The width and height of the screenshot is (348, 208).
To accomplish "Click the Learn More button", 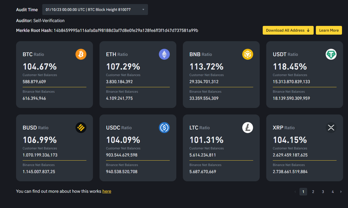I will coord(329,30).
